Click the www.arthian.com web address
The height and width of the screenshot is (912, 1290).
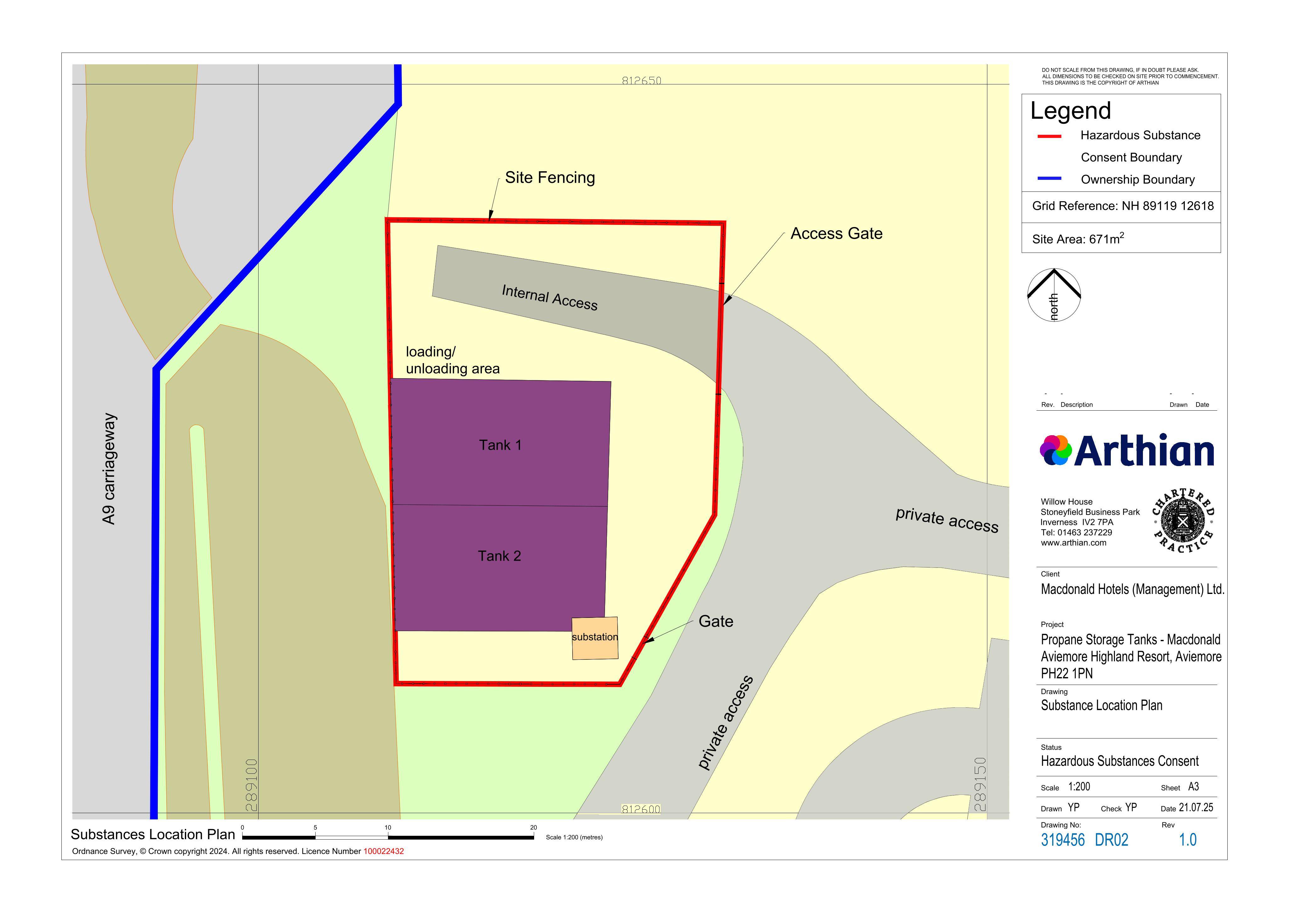pos(1074,543)
